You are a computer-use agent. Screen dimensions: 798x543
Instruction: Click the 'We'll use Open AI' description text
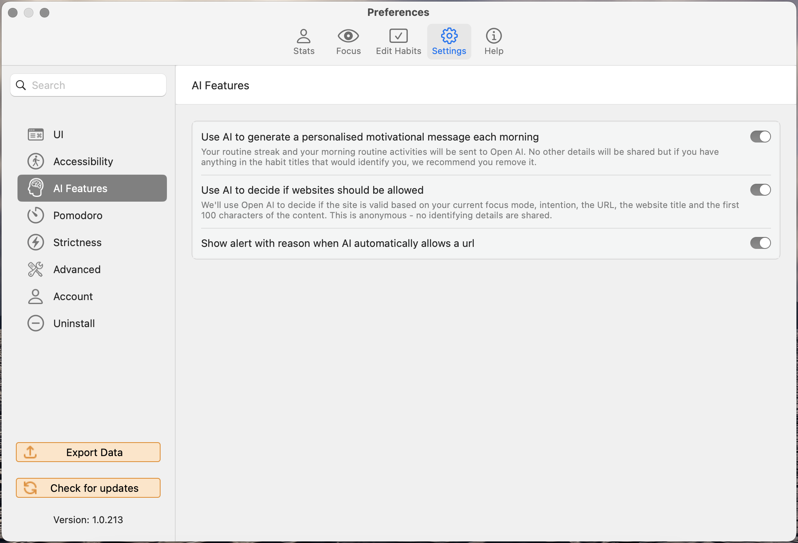470,210
